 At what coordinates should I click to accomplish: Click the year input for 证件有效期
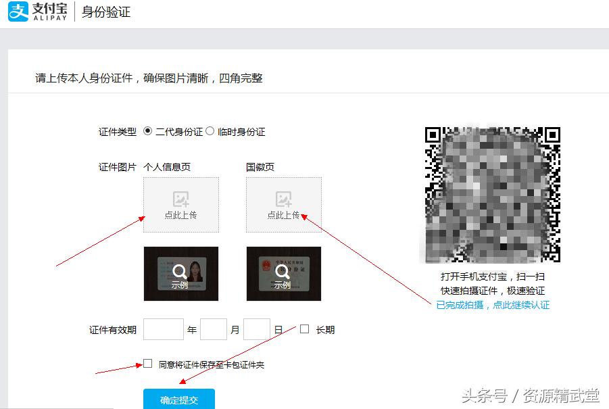pyautogui.click(x=164, y=329)
